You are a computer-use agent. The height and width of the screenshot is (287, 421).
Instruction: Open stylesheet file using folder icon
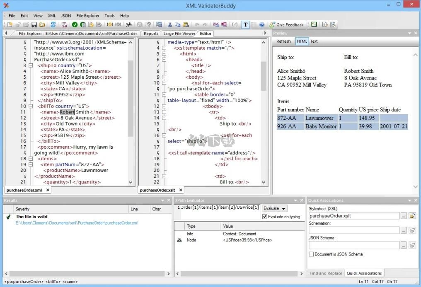click(x=412, y=216)
